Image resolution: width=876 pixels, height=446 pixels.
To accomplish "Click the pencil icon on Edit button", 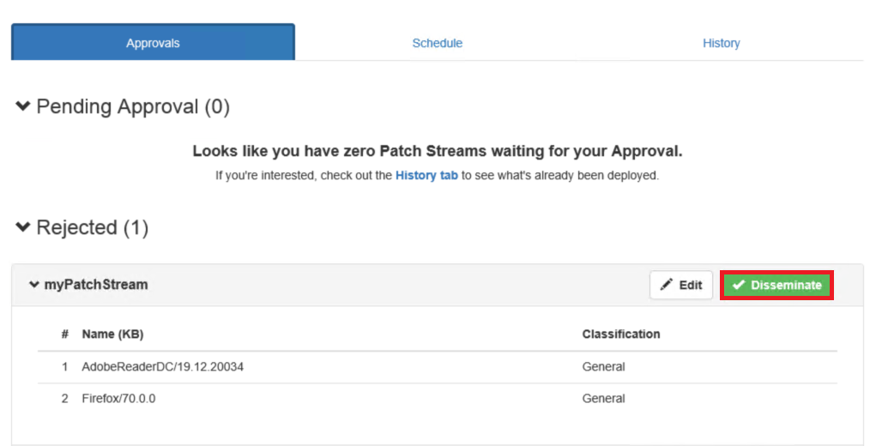I will (666, 286).
